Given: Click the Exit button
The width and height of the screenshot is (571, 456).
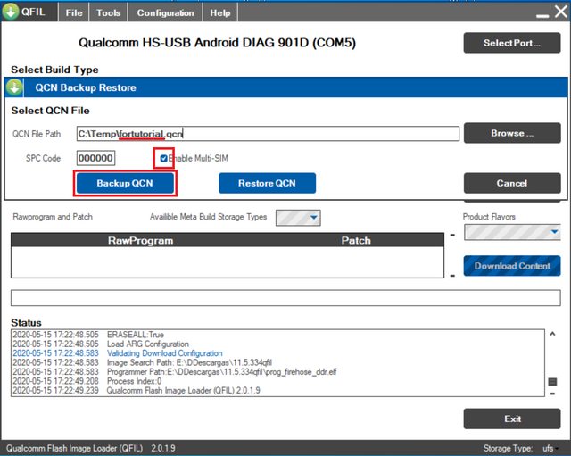Looking at the screenshot, I should click(511, 419).
